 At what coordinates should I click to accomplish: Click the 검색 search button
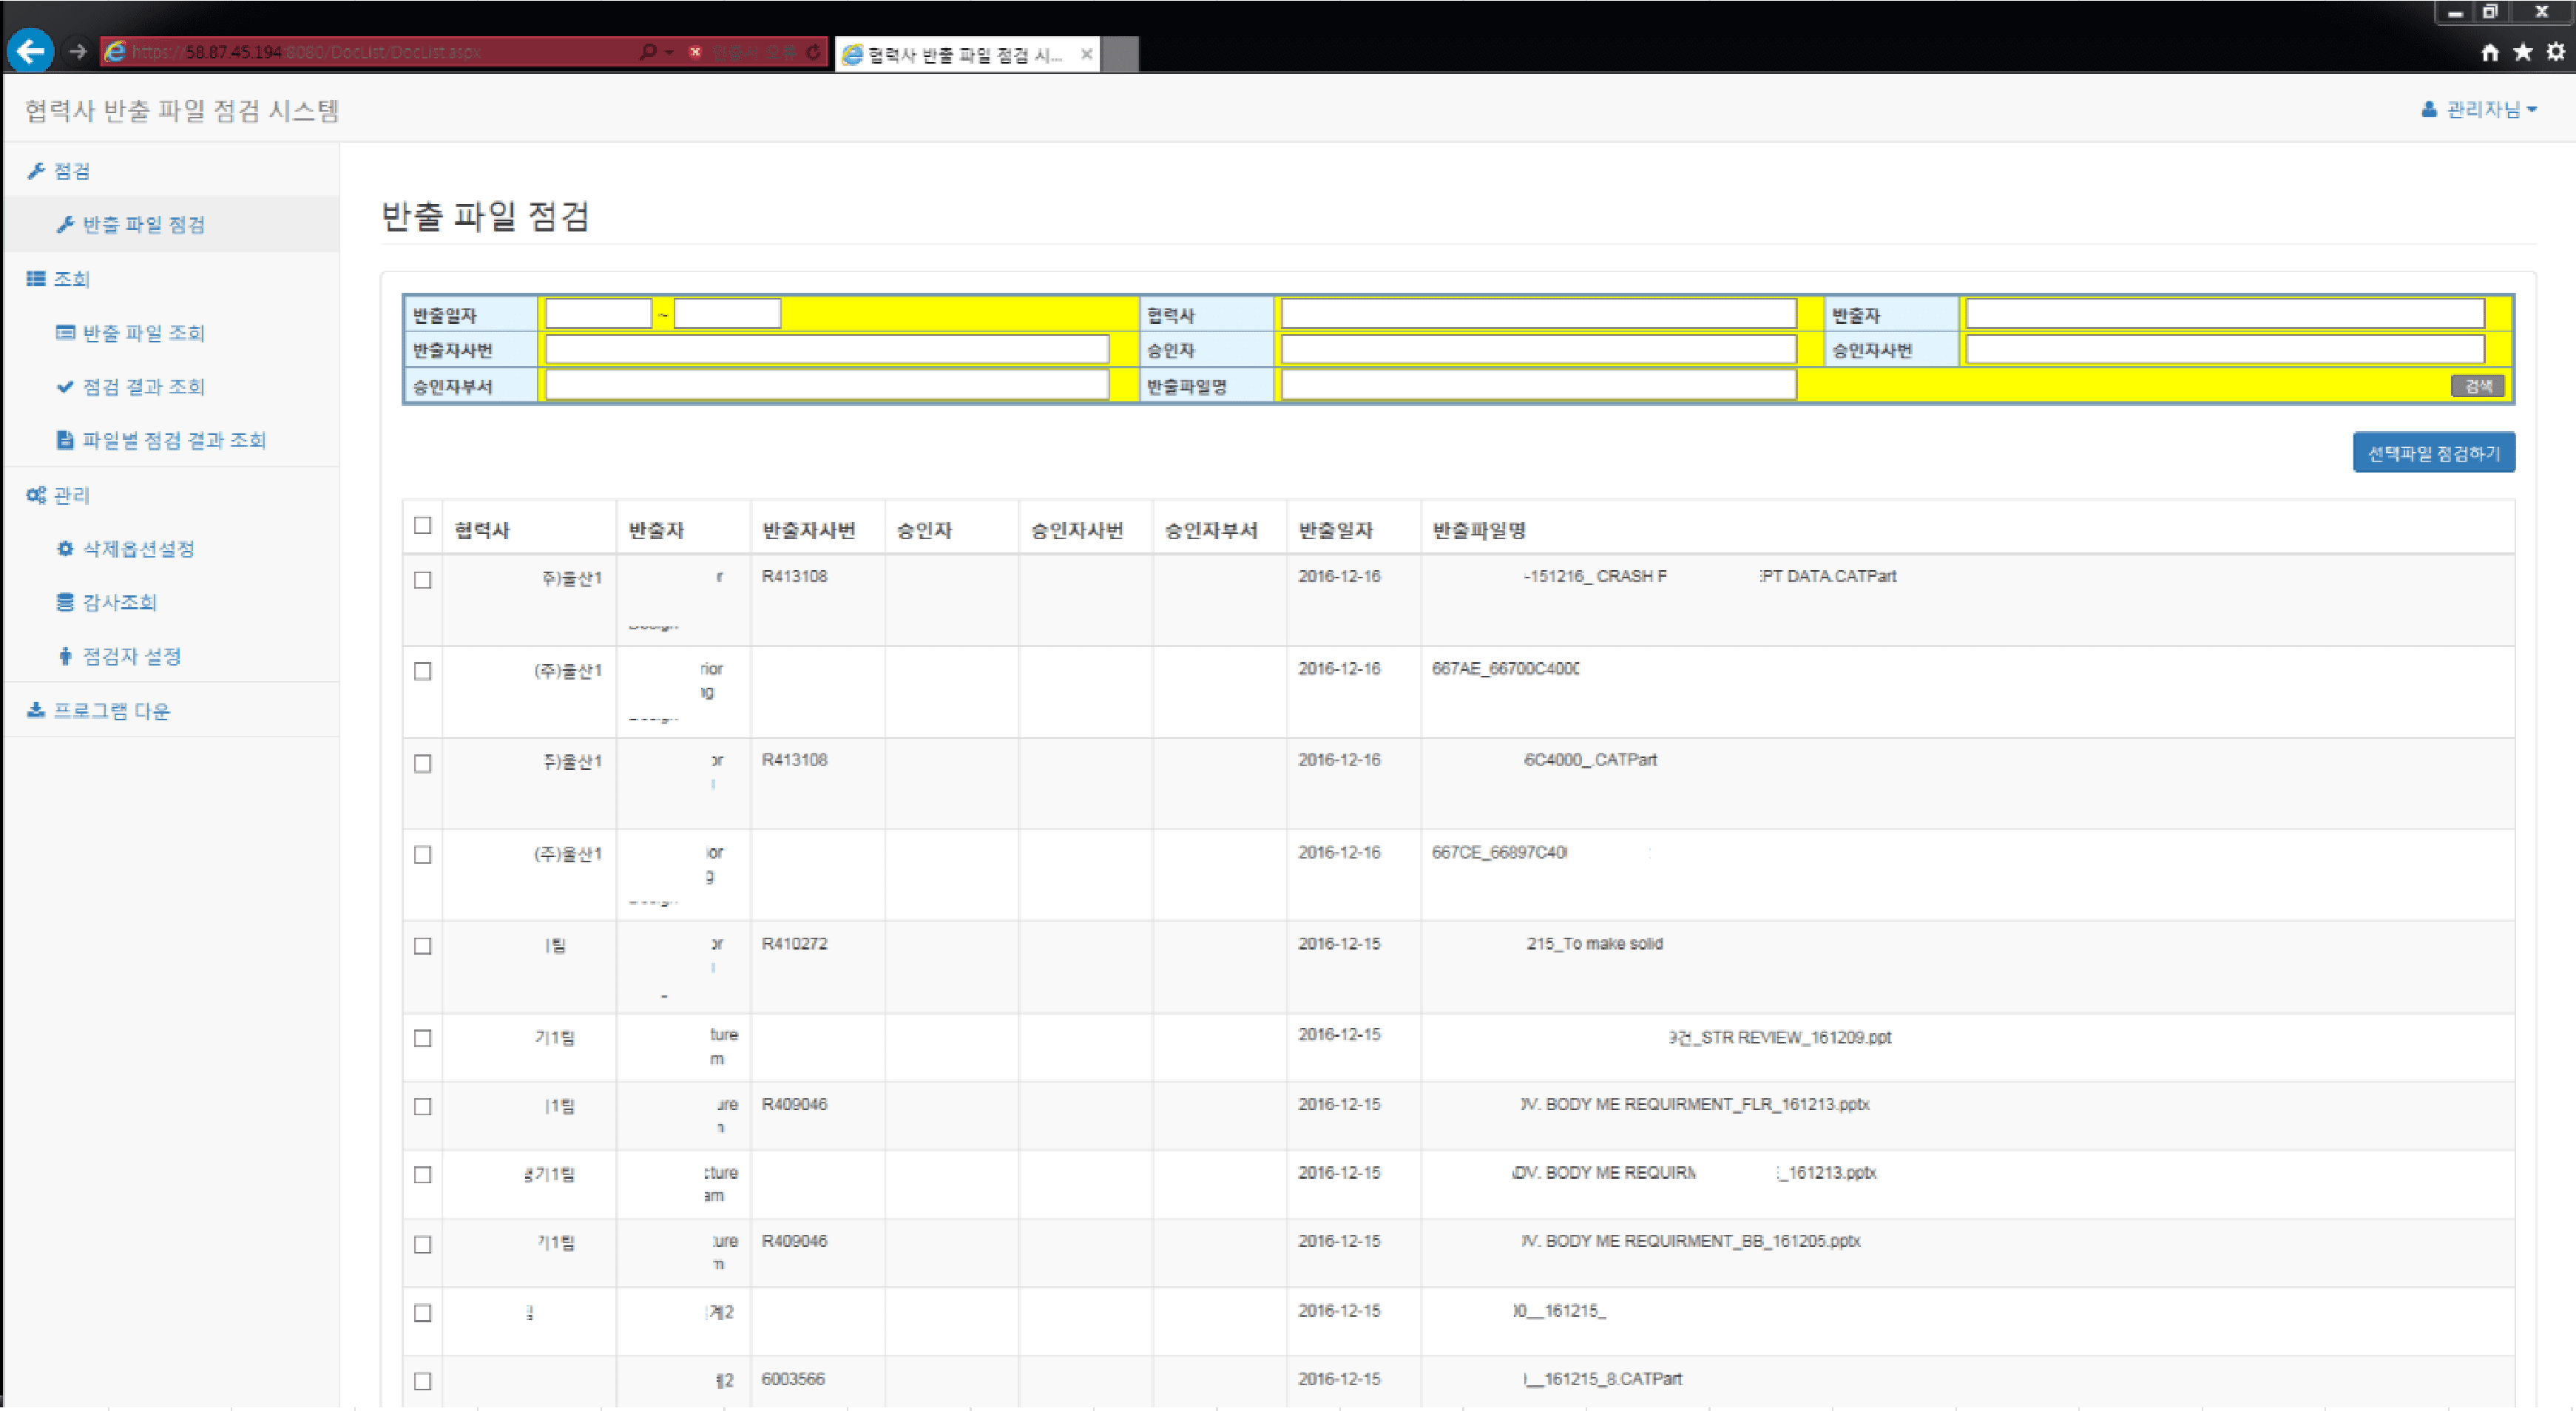pos(2477,386)
